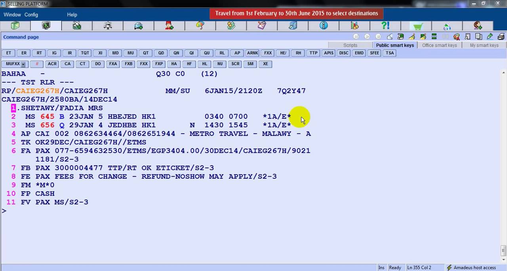Click the scroll-up arrow of terminal scrollbar
The width and height of the screenshot is (507, 271).
[503, 73]
